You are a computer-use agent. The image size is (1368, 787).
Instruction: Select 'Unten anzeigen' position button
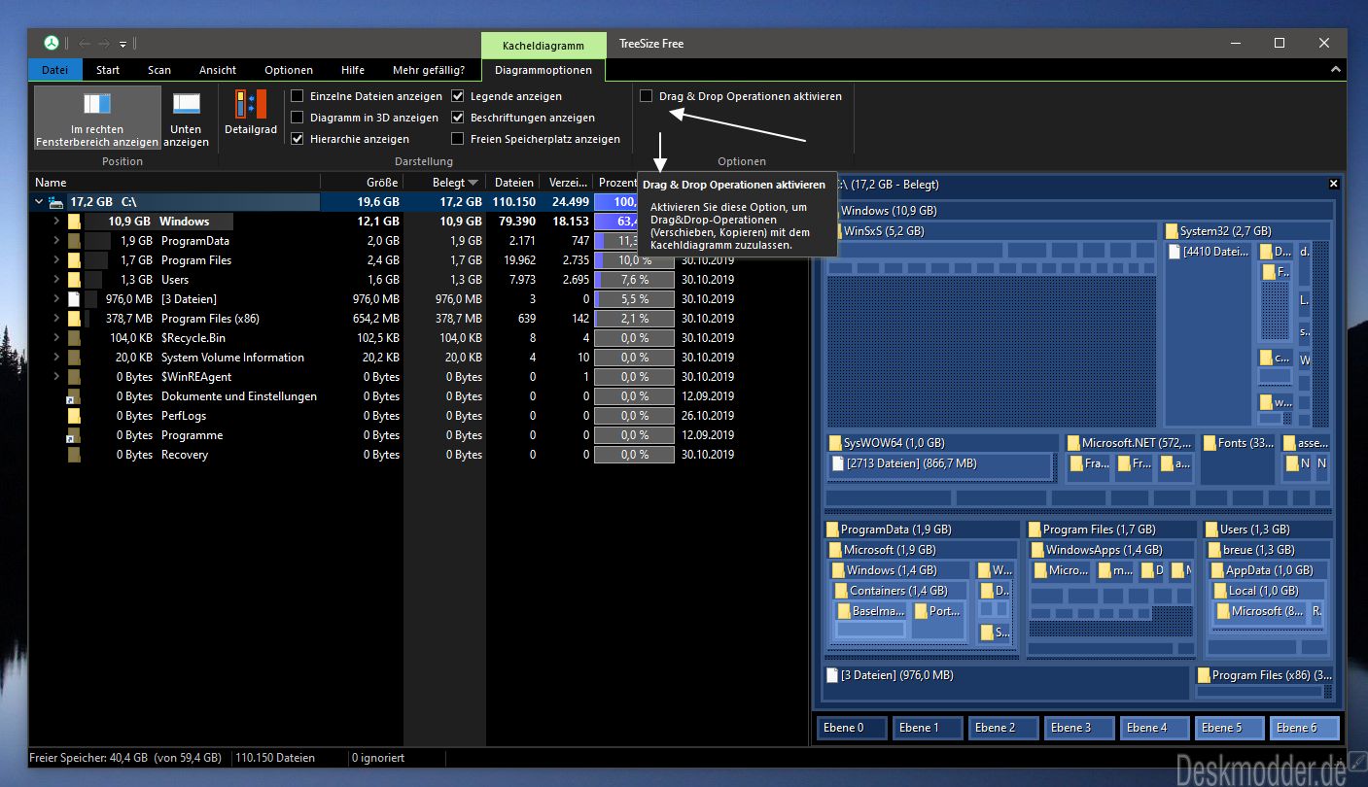point(186,118)
